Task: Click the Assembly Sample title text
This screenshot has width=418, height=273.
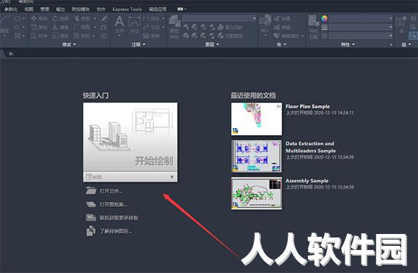Action: [x=307, y=181]
